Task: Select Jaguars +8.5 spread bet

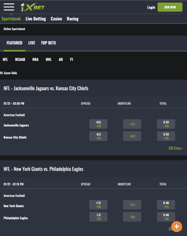Action: [98, 124]
